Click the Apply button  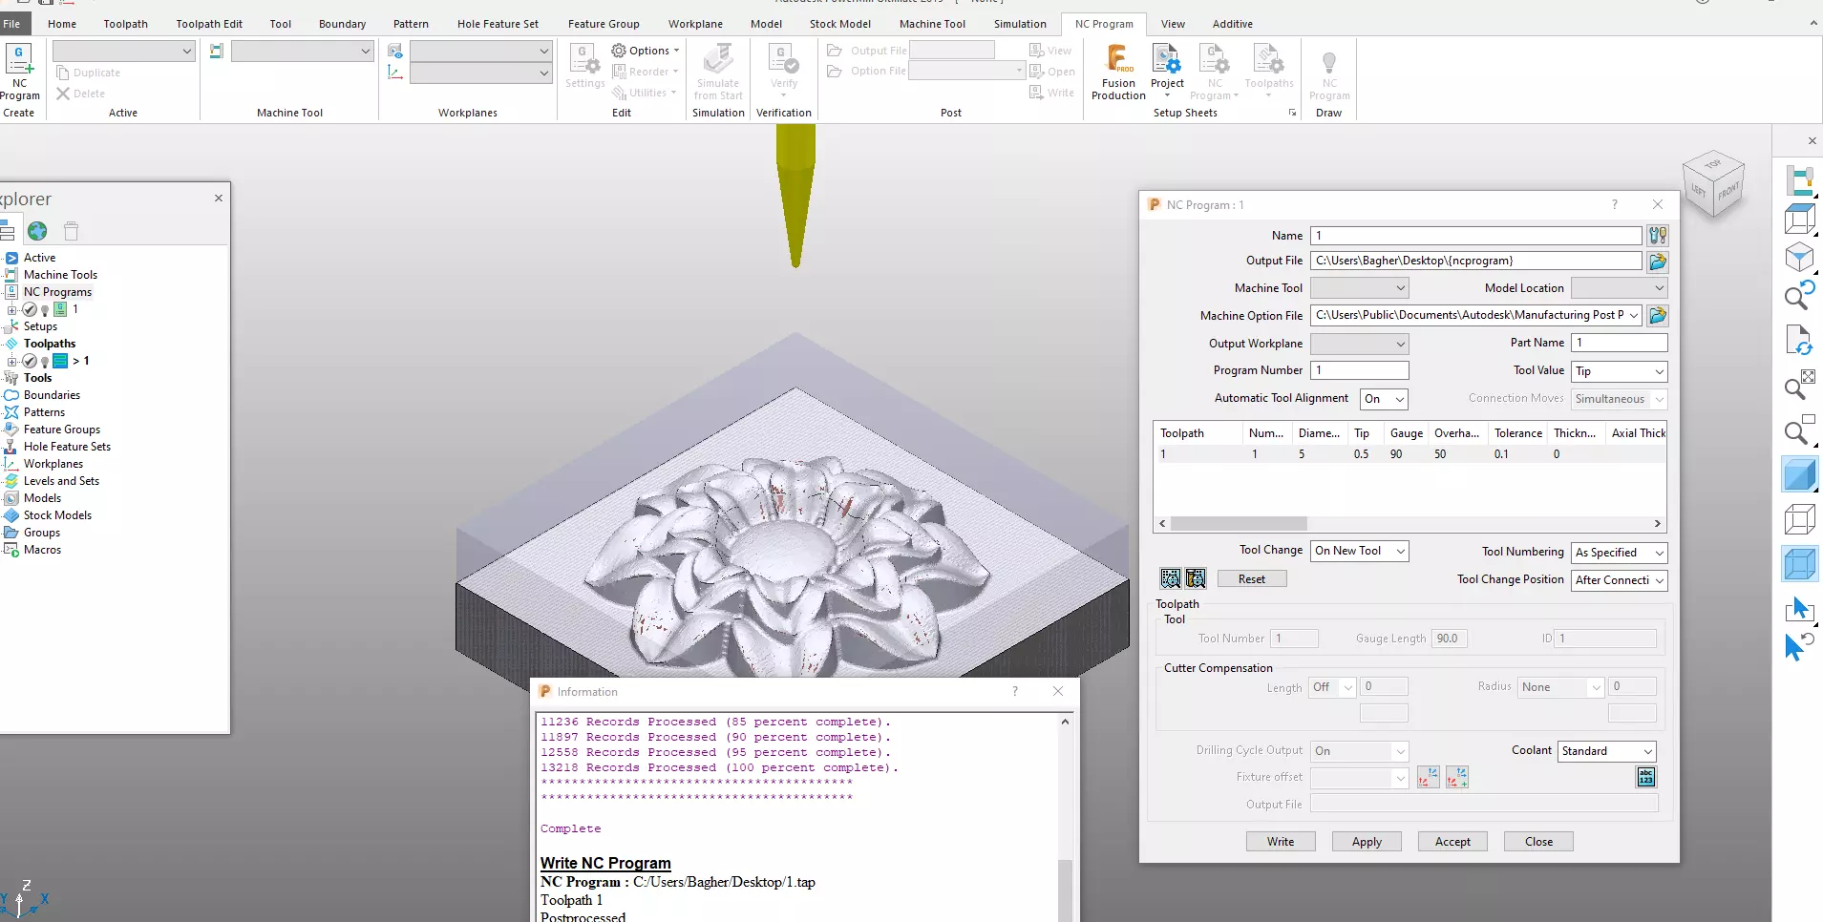[x=1367, y=842]
